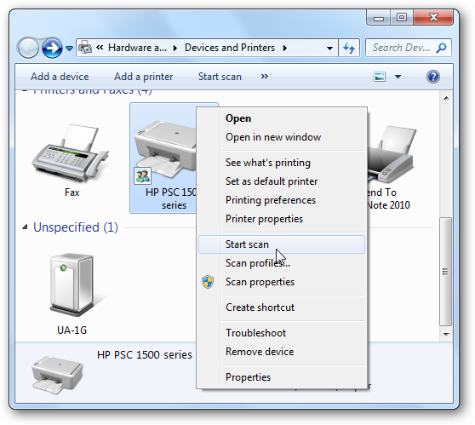This screenshot has width=475, height=425.
Task: Collapse the Unspecified (1) group
Action: 26,227
